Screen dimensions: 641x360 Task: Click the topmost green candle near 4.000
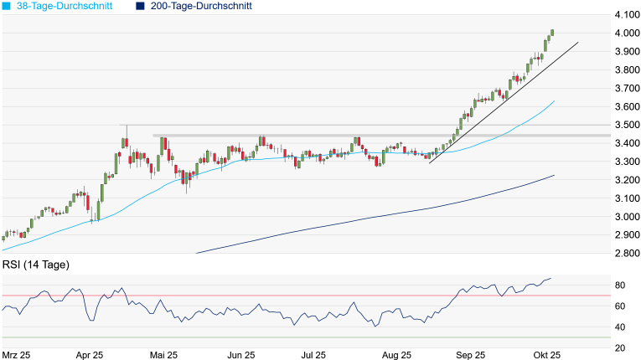552,33
